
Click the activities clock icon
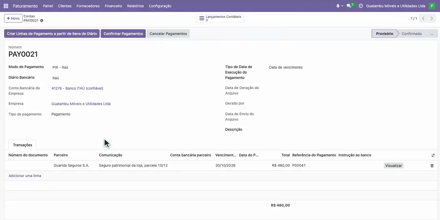(361, 6)
